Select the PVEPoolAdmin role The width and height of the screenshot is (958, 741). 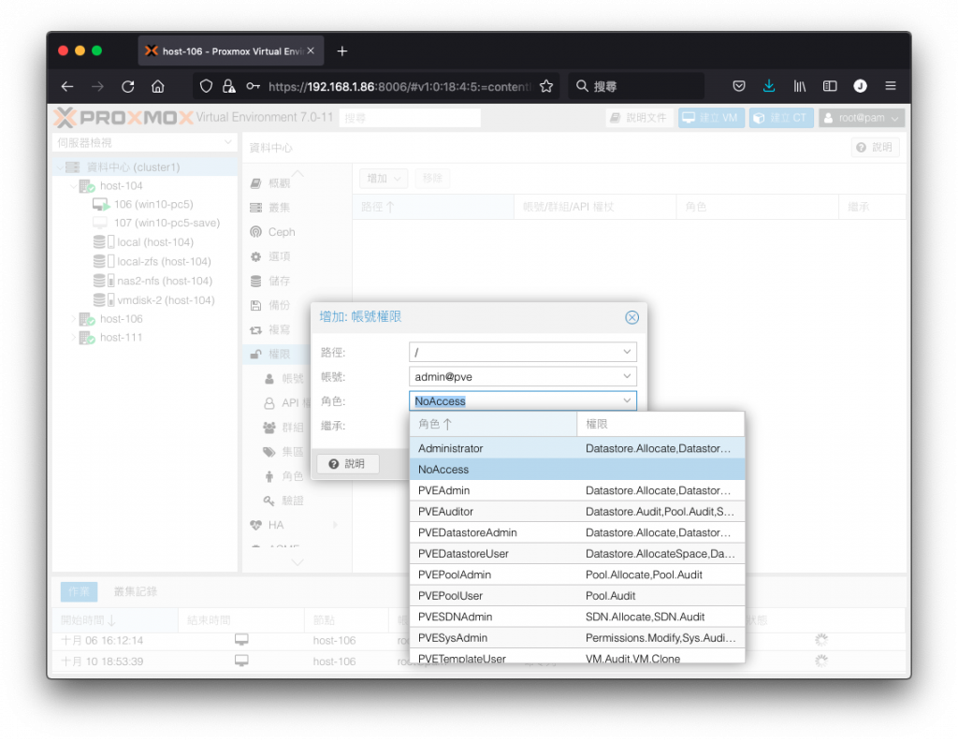point(577,574)
